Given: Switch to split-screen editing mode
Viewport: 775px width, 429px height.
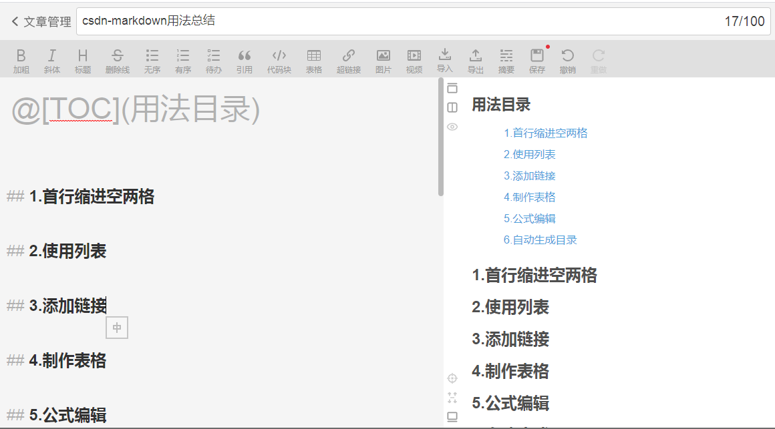Looking at the screenshot, I should tap(452, 107).
